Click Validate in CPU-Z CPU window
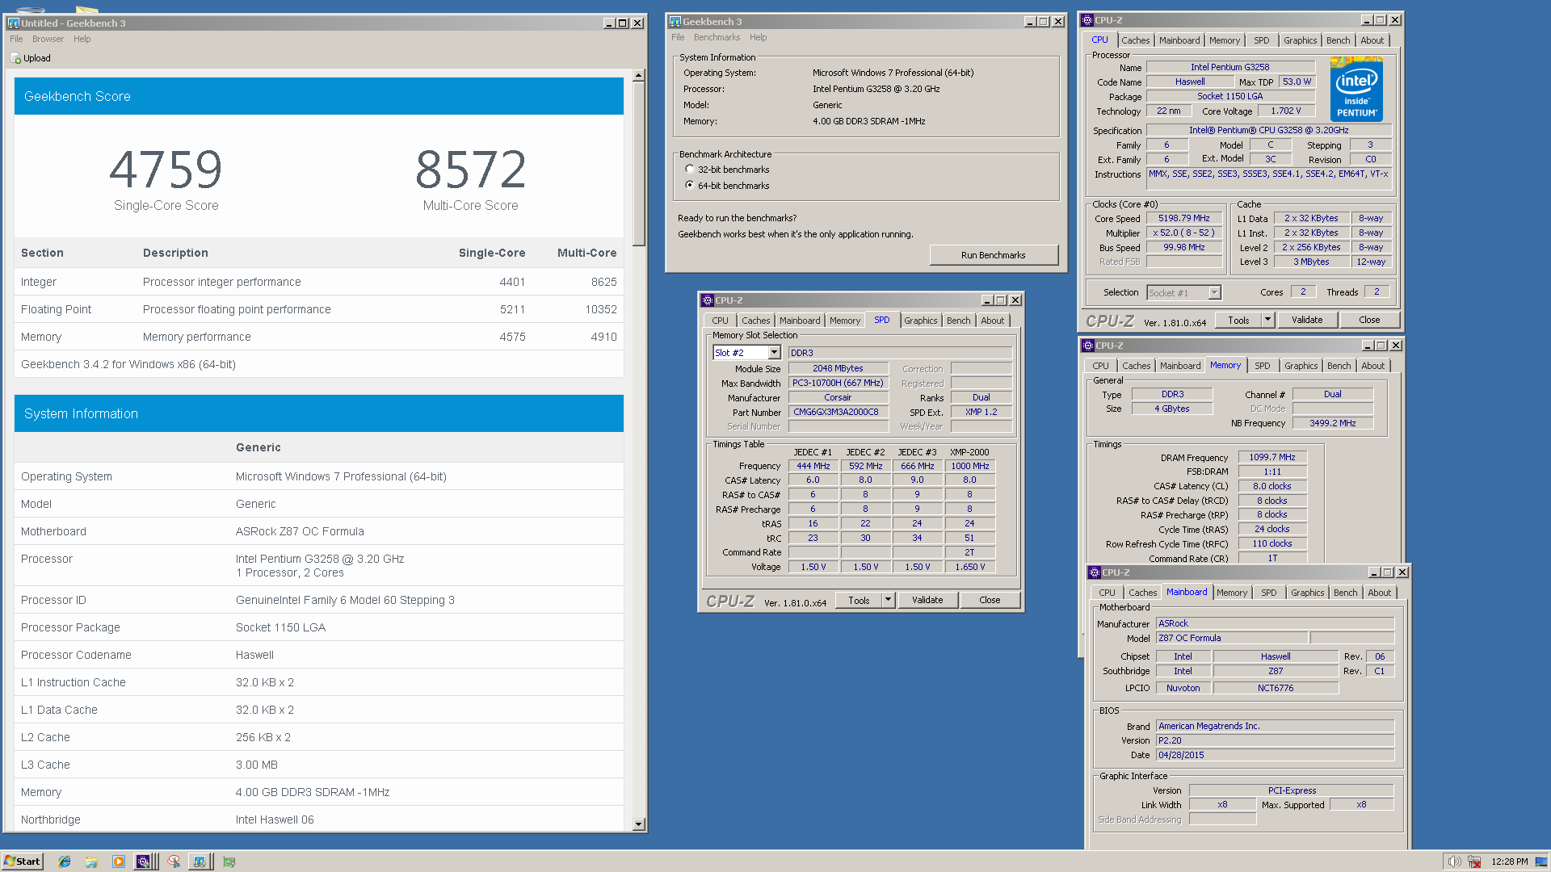Screen dimensions: 1551x872 [x=1307, y=320]
